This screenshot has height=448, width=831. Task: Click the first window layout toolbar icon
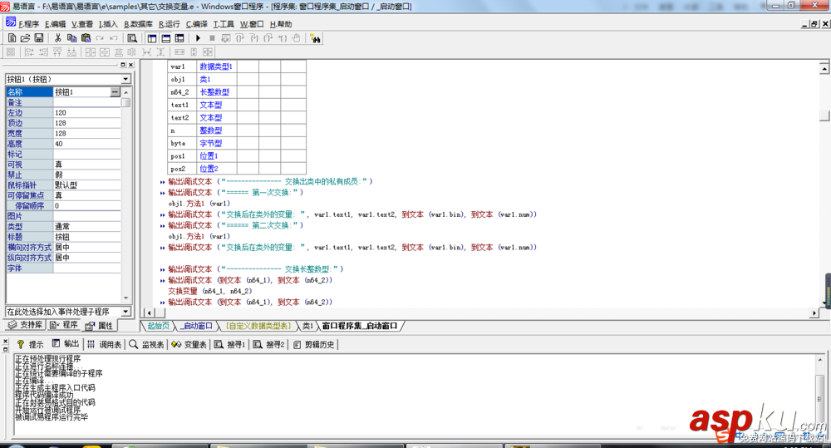click(x=152, y=38)
